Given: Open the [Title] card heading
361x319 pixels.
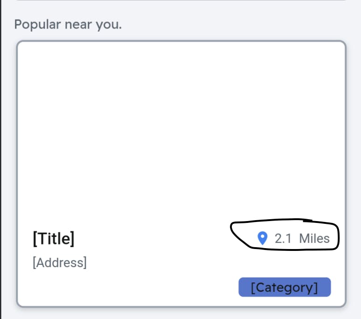Looking at the screenshot, I should [54, 239].
